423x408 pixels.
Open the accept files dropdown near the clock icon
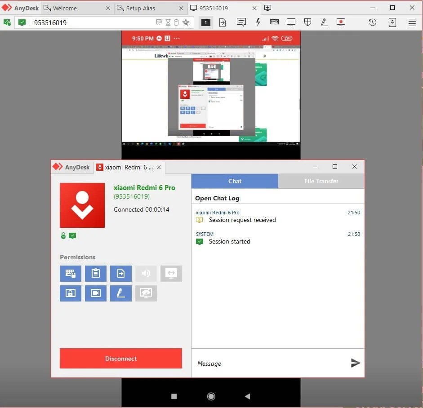coord(392,22)
